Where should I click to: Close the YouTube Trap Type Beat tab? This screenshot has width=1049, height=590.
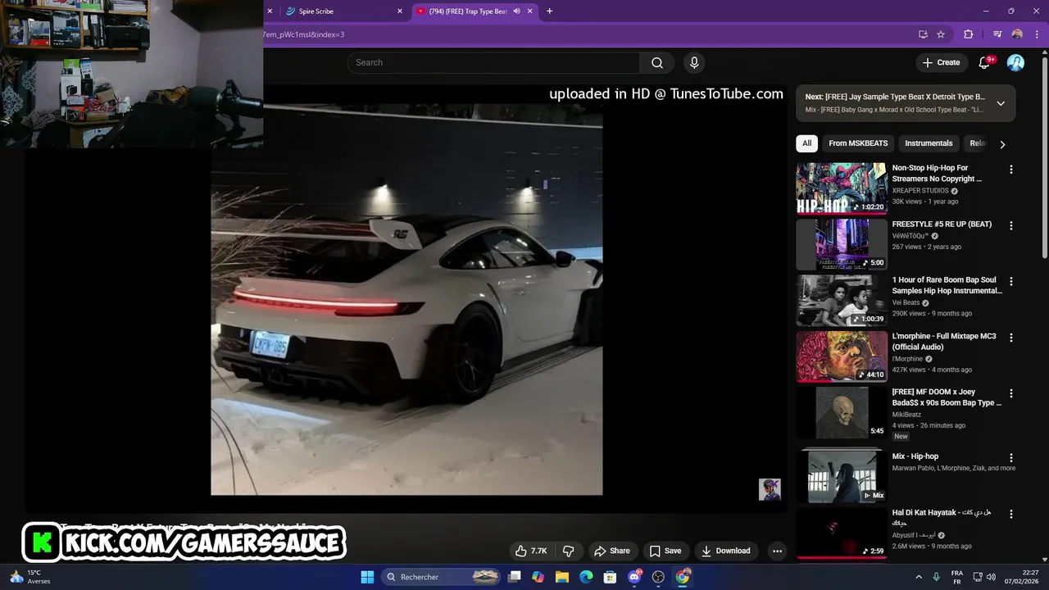530,11
